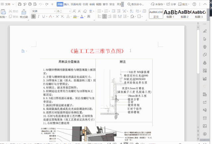Toggle Bold formatting button

tap(34, 17)
